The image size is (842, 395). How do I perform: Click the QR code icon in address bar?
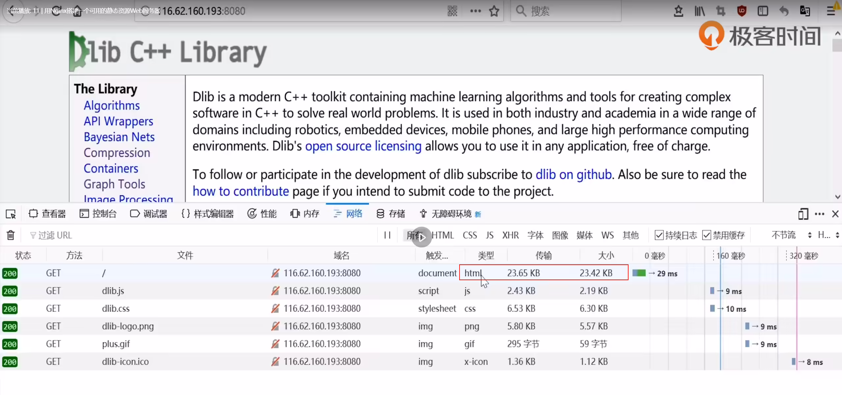(452, 11)
